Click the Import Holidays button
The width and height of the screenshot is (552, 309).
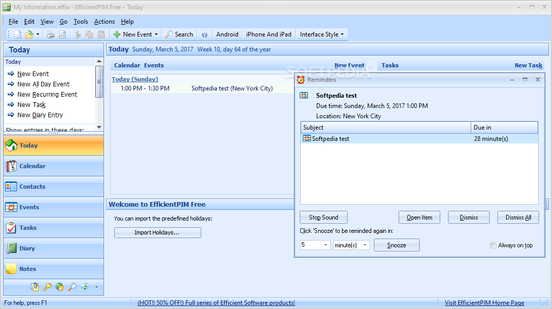[x=158, y=233]
